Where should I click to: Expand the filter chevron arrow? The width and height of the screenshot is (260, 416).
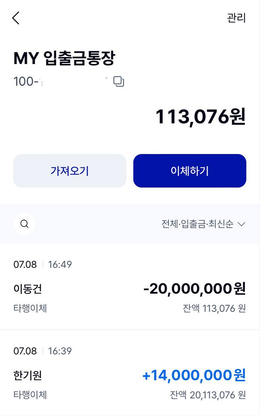point(241,224)
